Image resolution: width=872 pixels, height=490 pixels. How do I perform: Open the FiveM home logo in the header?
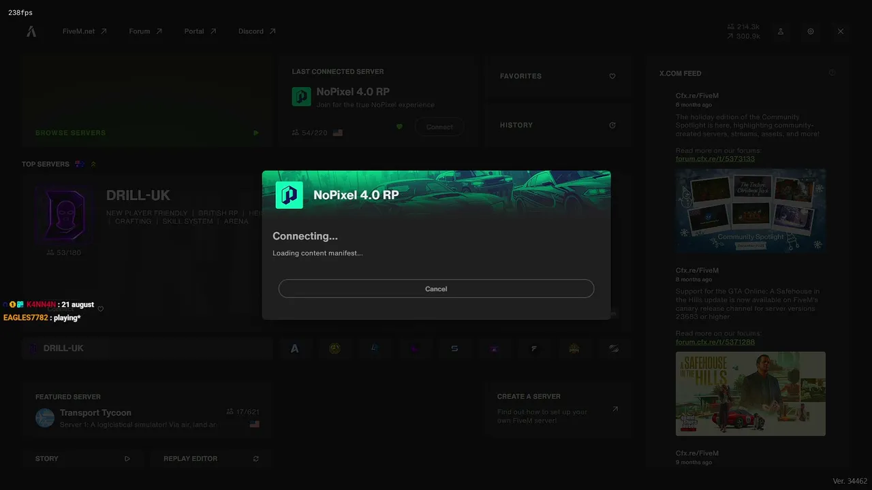[31, 31]
